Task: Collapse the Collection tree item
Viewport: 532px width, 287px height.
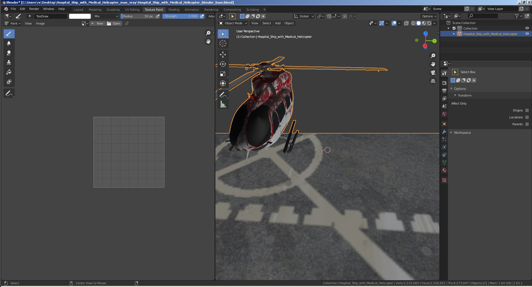Action: point(448,28)
